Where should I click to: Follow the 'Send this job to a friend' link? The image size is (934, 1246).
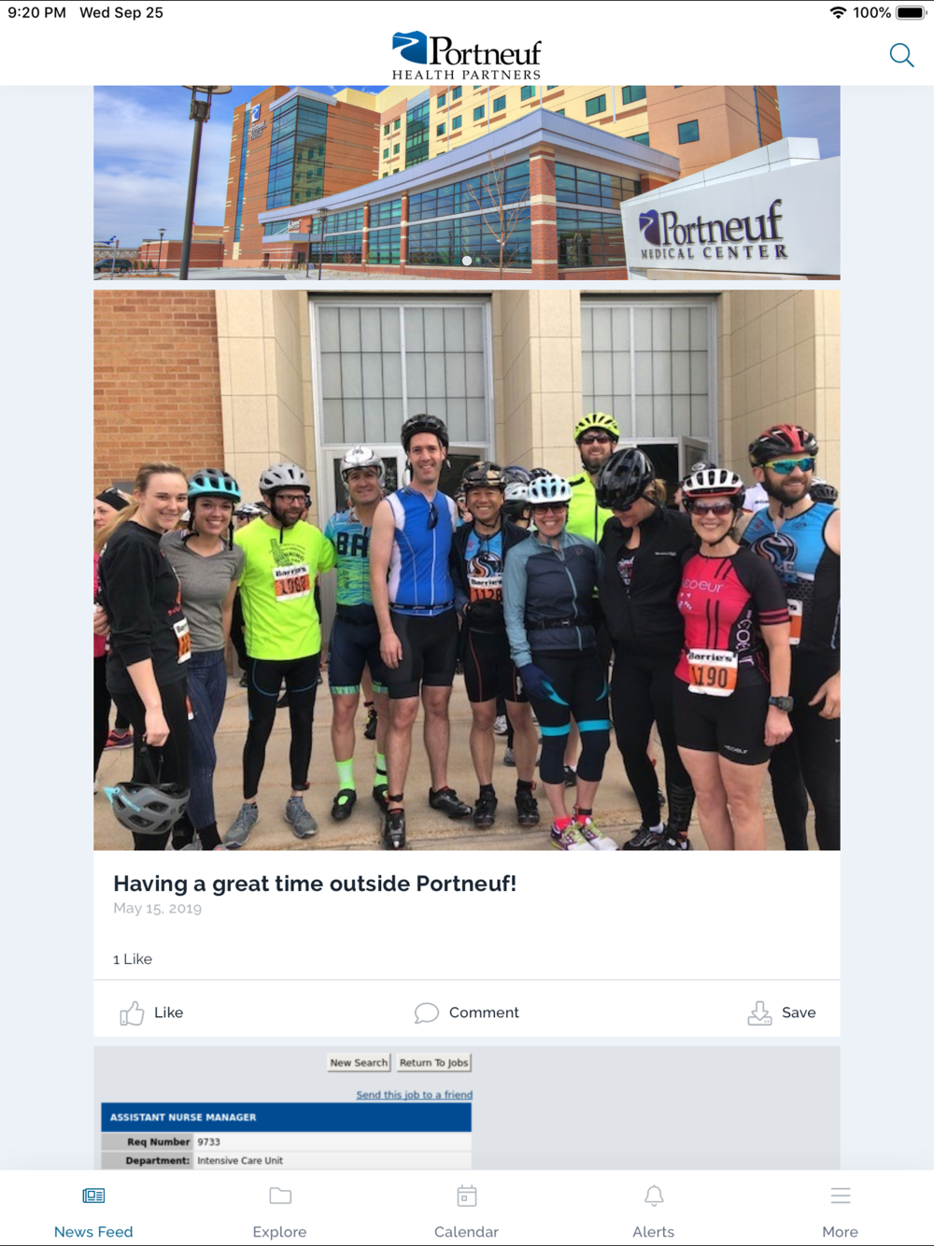coord(414,1095)
